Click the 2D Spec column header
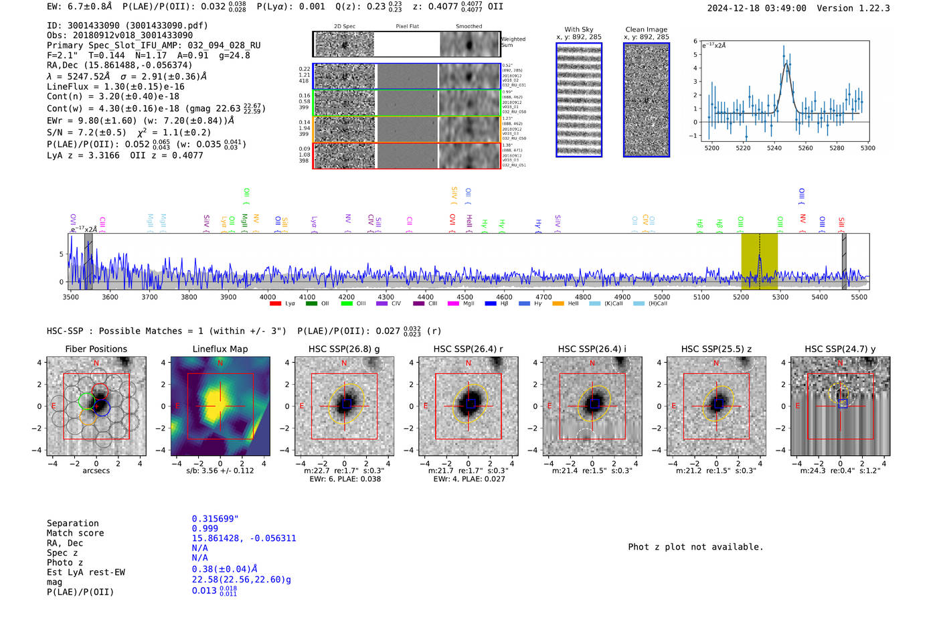Screen dimensions: 937x638 click(x=344, y=27)
